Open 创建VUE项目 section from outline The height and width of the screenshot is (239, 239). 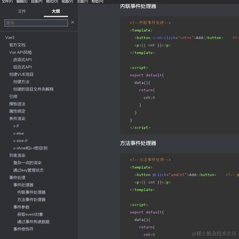pyautogui.click(x=21, y=74)
